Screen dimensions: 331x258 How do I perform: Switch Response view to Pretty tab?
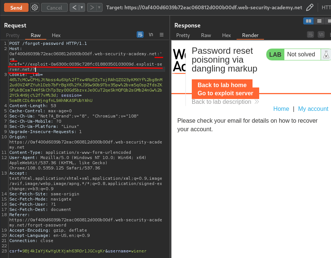coord(183,35)
